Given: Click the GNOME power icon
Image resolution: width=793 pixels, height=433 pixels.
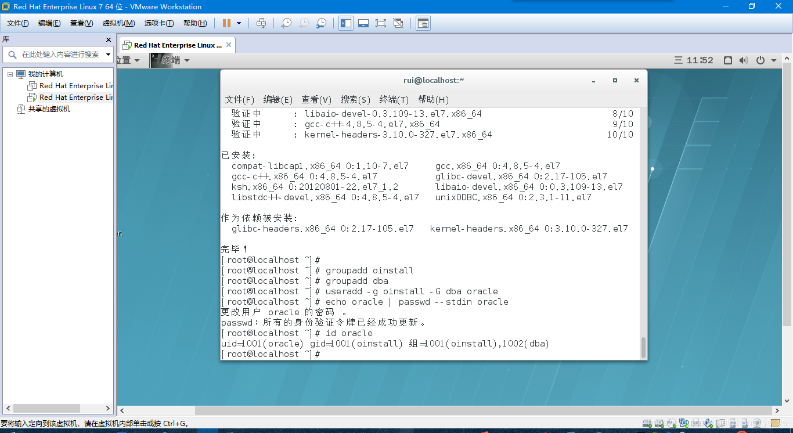Looking at the screenshot, I should 760,60.
